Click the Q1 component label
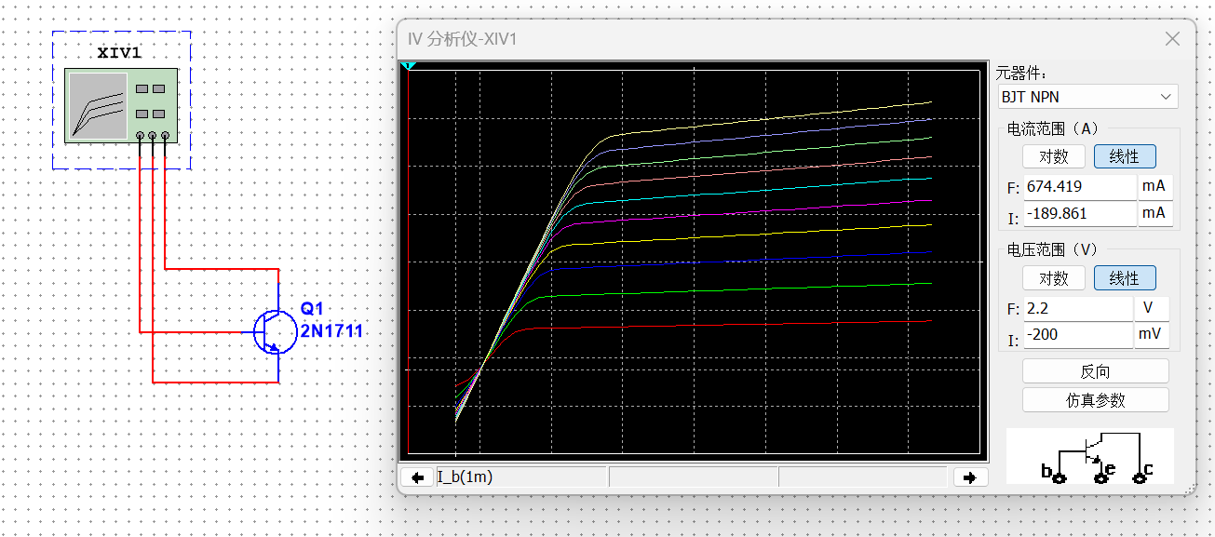Screen dimensions: 1215x537 (310, 309)
